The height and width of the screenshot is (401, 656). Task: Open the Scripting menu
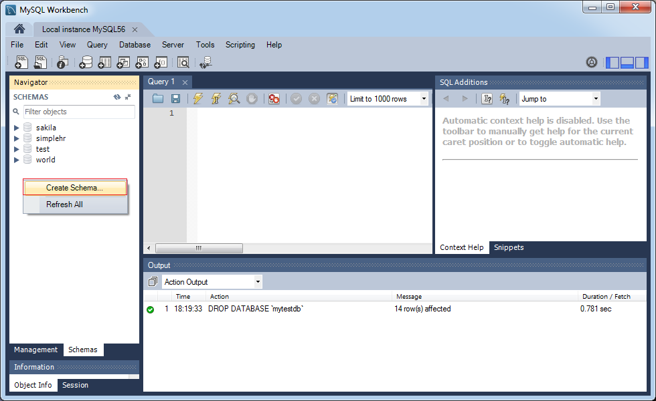coord(240,44)
